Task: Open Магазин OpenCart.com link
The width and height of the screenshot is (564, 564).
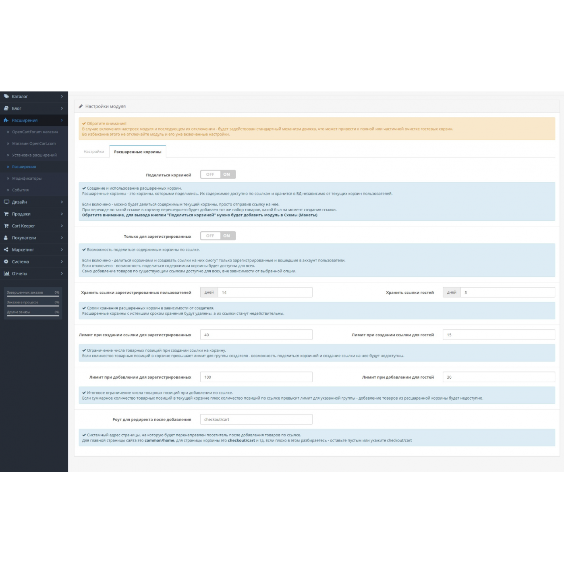Action: pos(34,144)
